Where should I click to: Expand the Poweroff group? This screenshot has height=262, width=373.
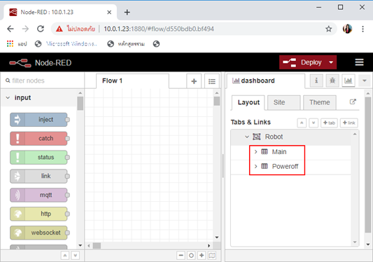point(255,166)
